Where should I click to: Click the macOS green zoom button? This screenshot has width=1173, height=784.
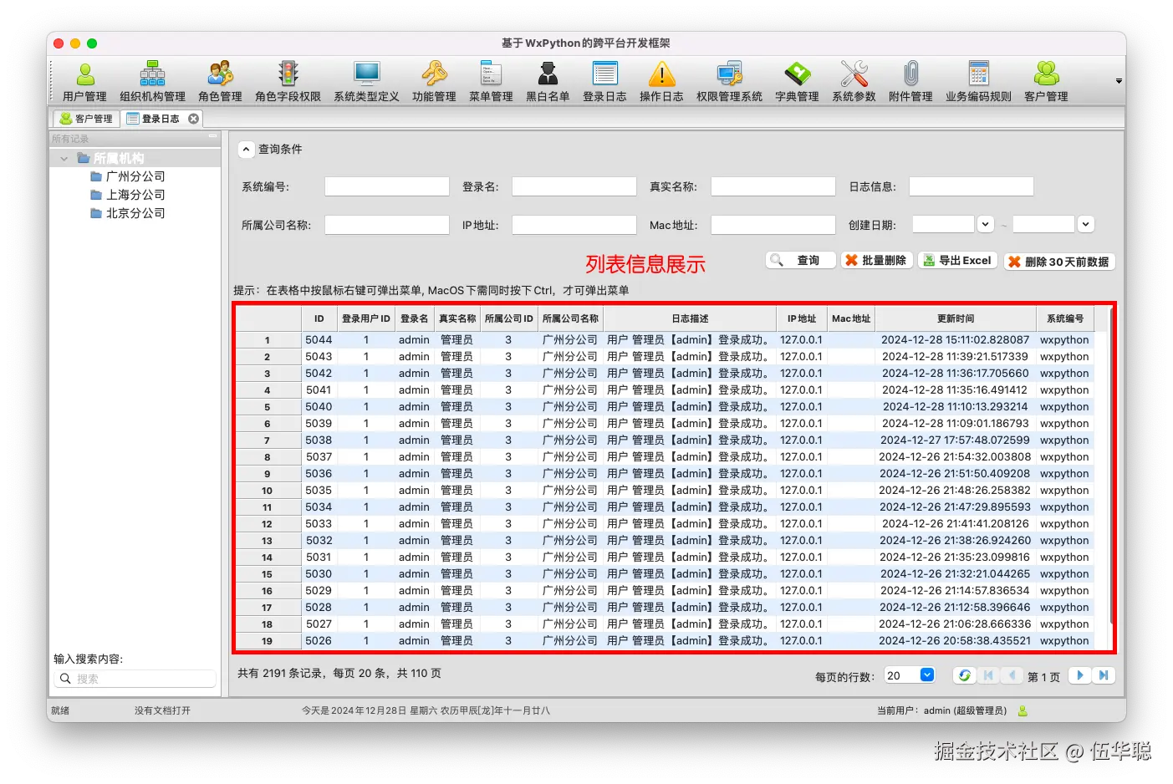(92, 43)
